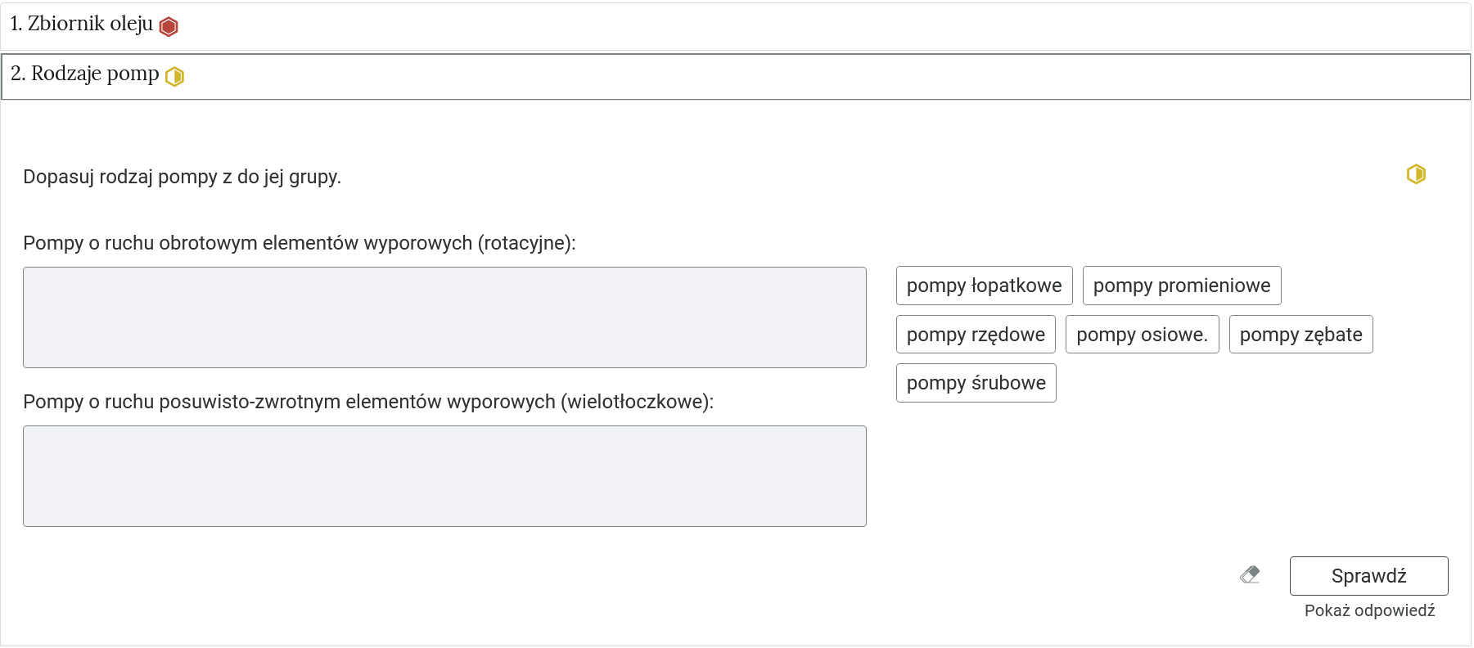
Task: Click the "Pompy o ruchu obrotowym" label
Action: pos(299,243)
